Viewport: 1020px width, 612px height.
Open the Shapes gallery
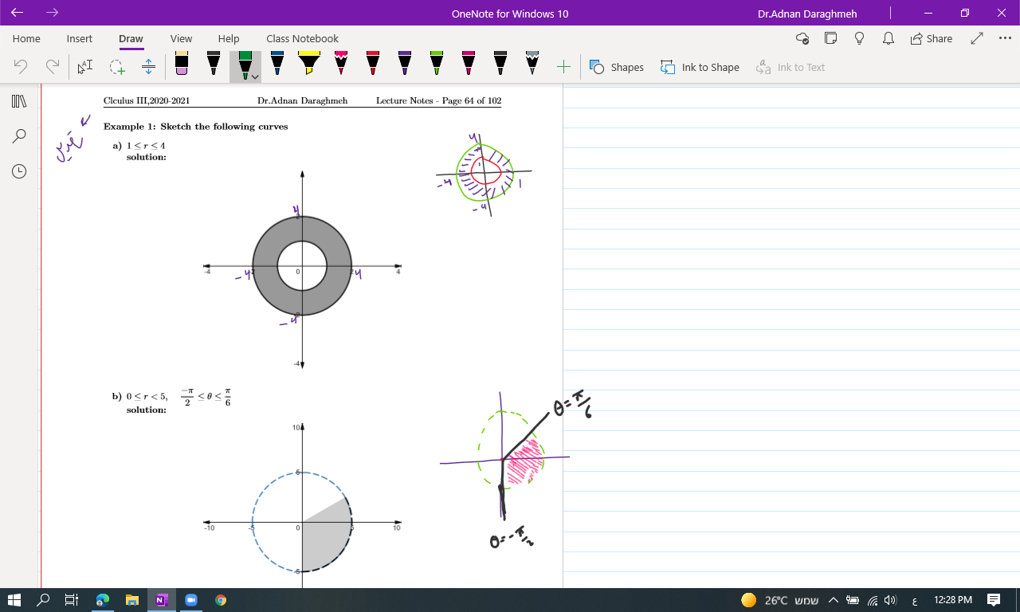tap(617, 67)
